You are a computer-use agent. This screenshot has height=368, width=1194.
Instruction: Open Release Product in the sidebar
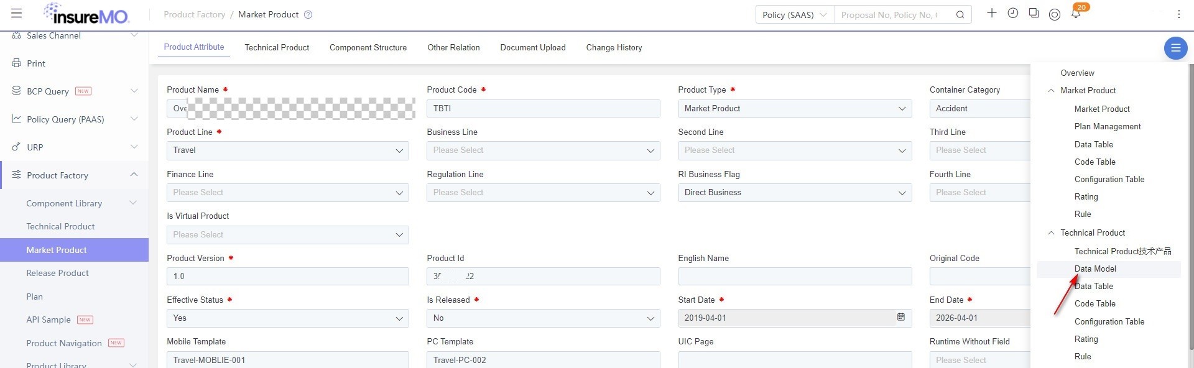57,273
